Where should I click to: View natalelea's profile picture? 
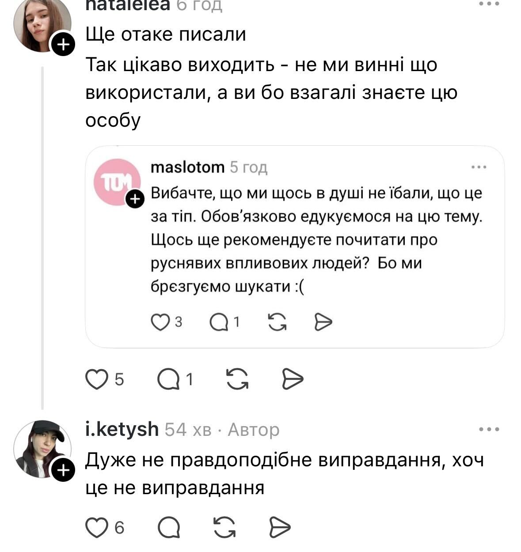(x=42, y=26)
